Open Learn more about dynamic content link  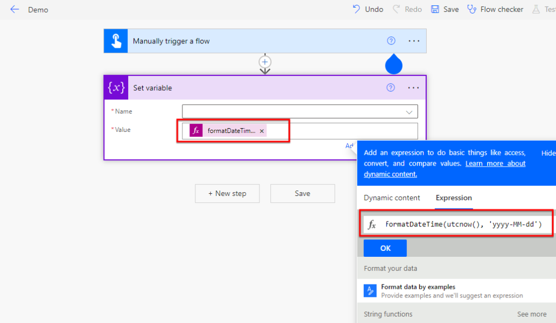[445, 169]
